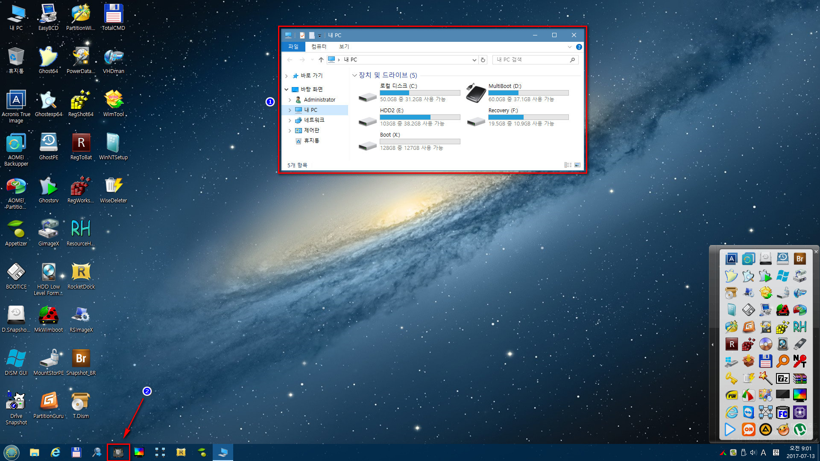Click the PDF icon in the dock panel
820x461 pixels.
coord(731,396)
